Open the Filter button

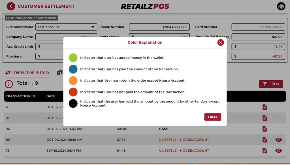[x=271, y=84]
